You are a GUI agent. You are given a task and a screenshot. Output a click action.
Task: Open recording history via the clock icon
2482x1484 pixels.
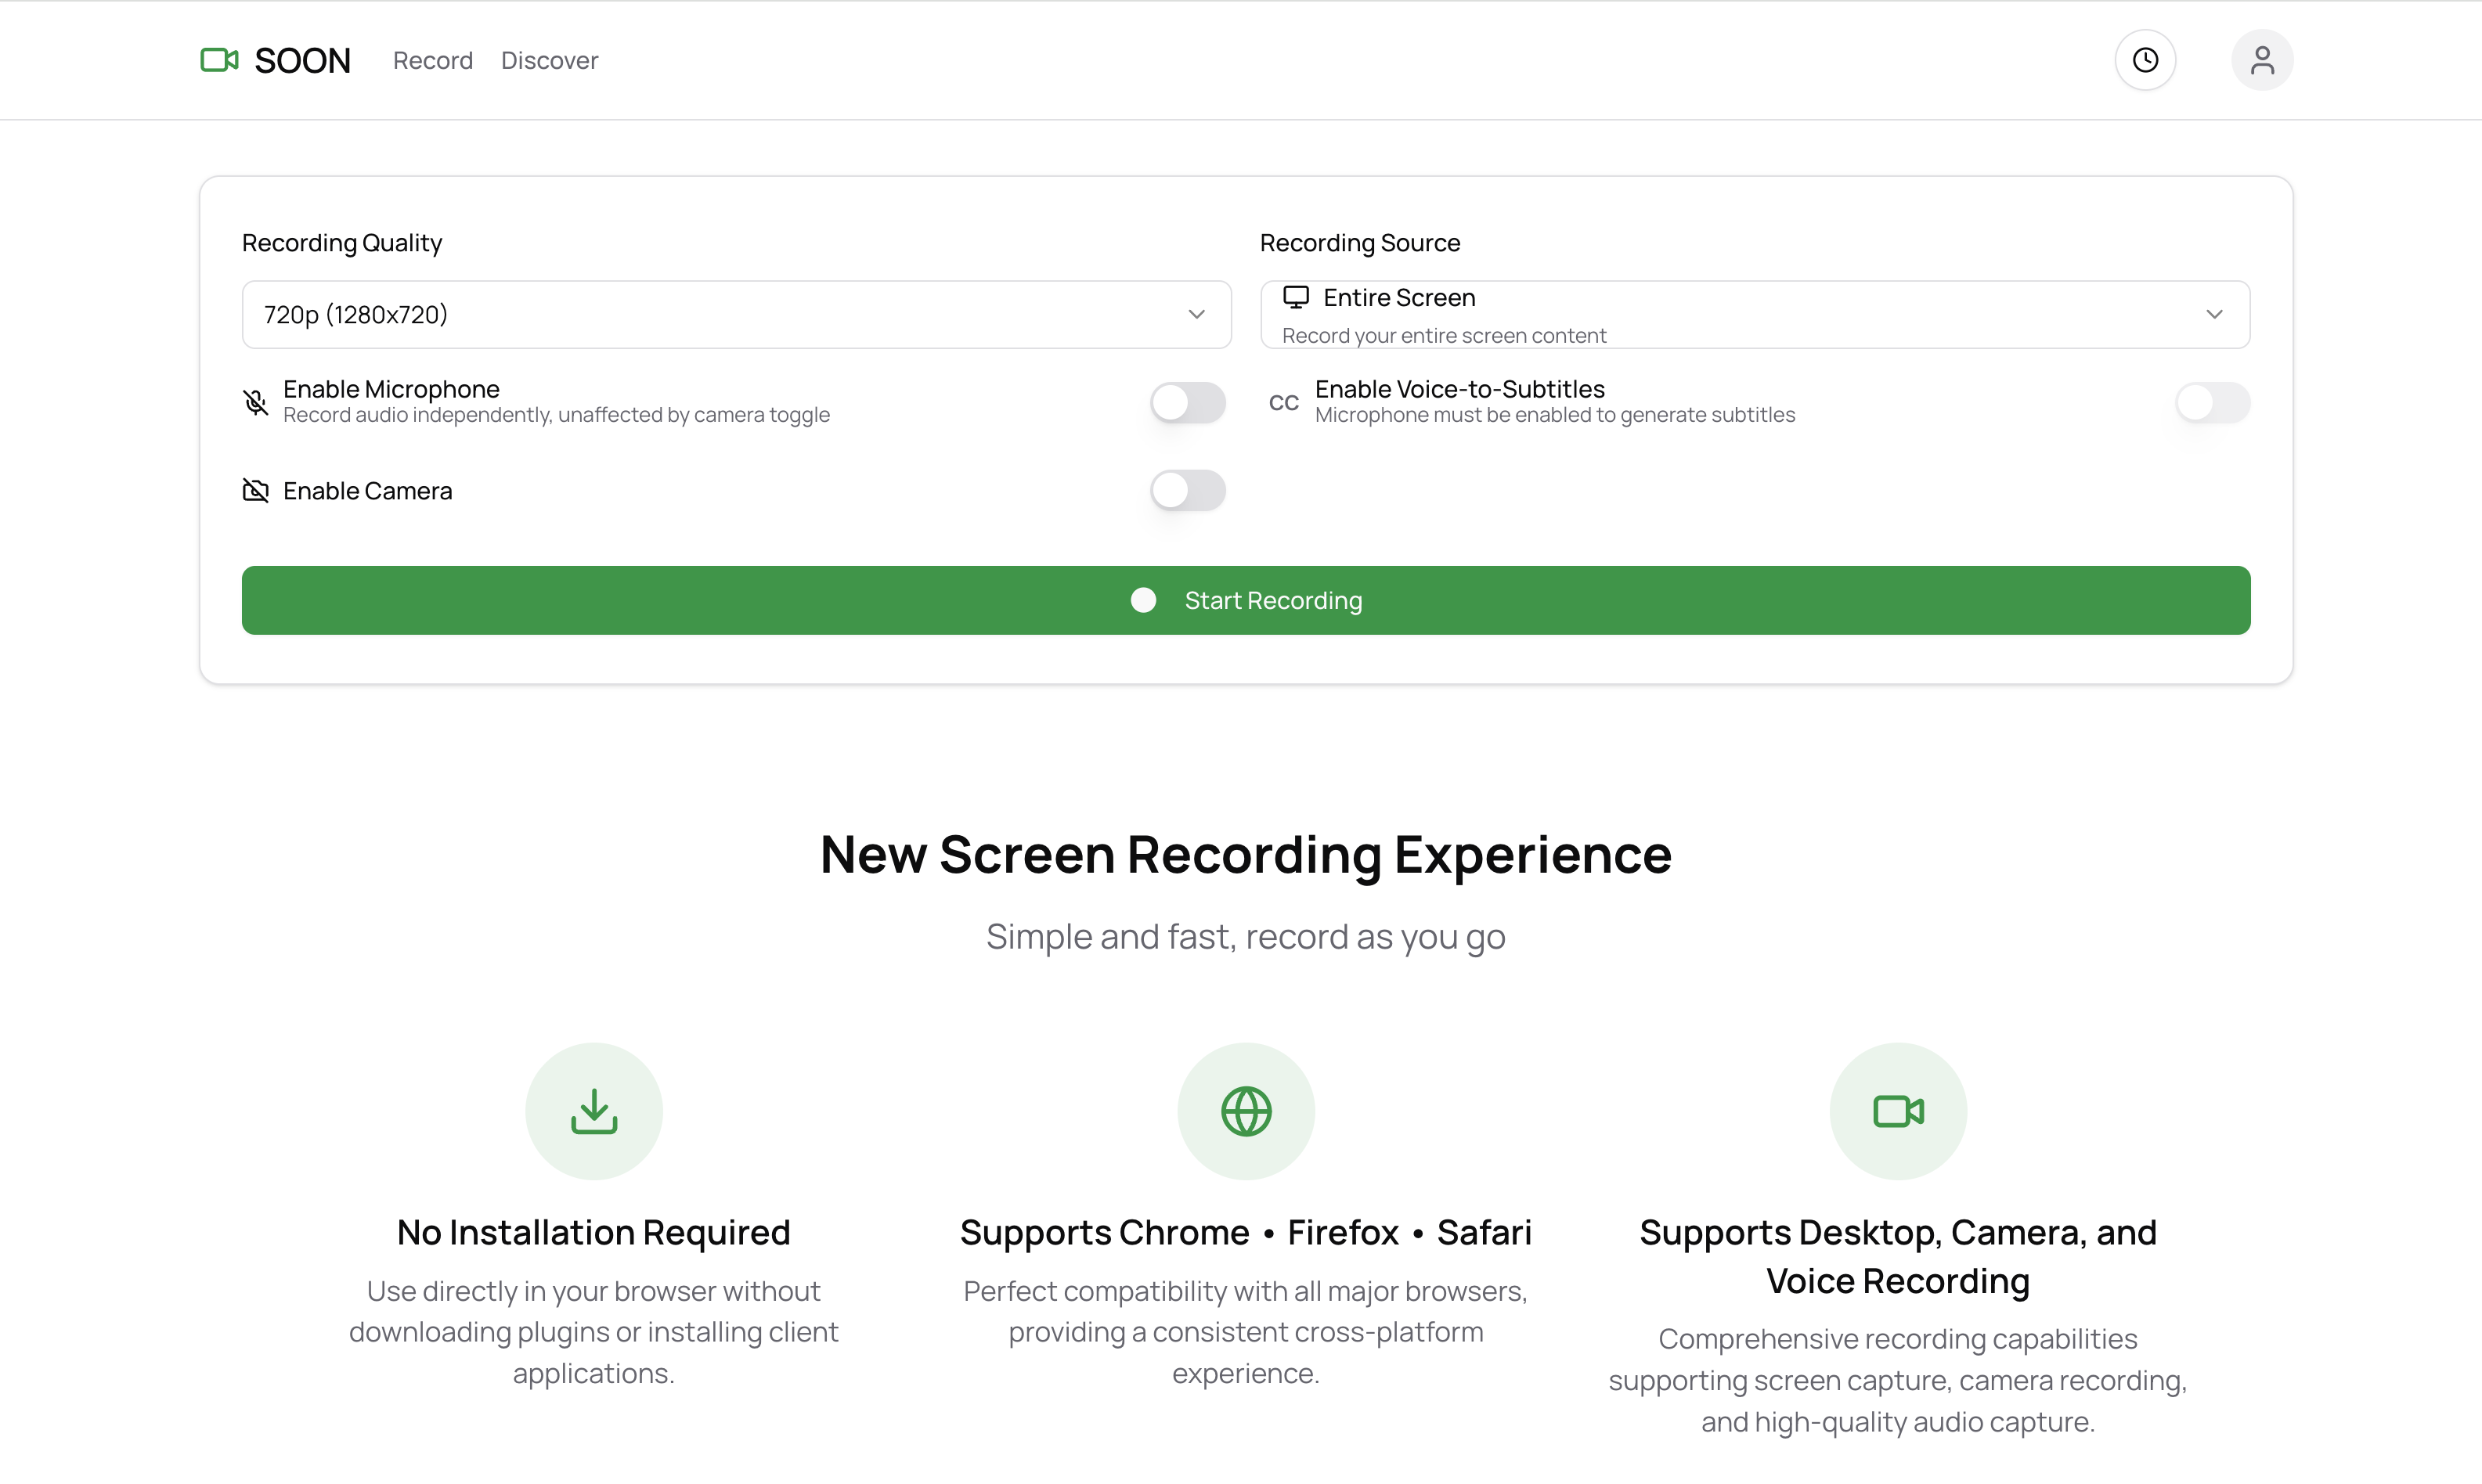coord(2145,60)
